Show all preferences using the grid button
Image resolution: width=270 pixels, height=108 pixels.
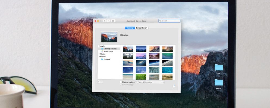click(x=113, y=21)
